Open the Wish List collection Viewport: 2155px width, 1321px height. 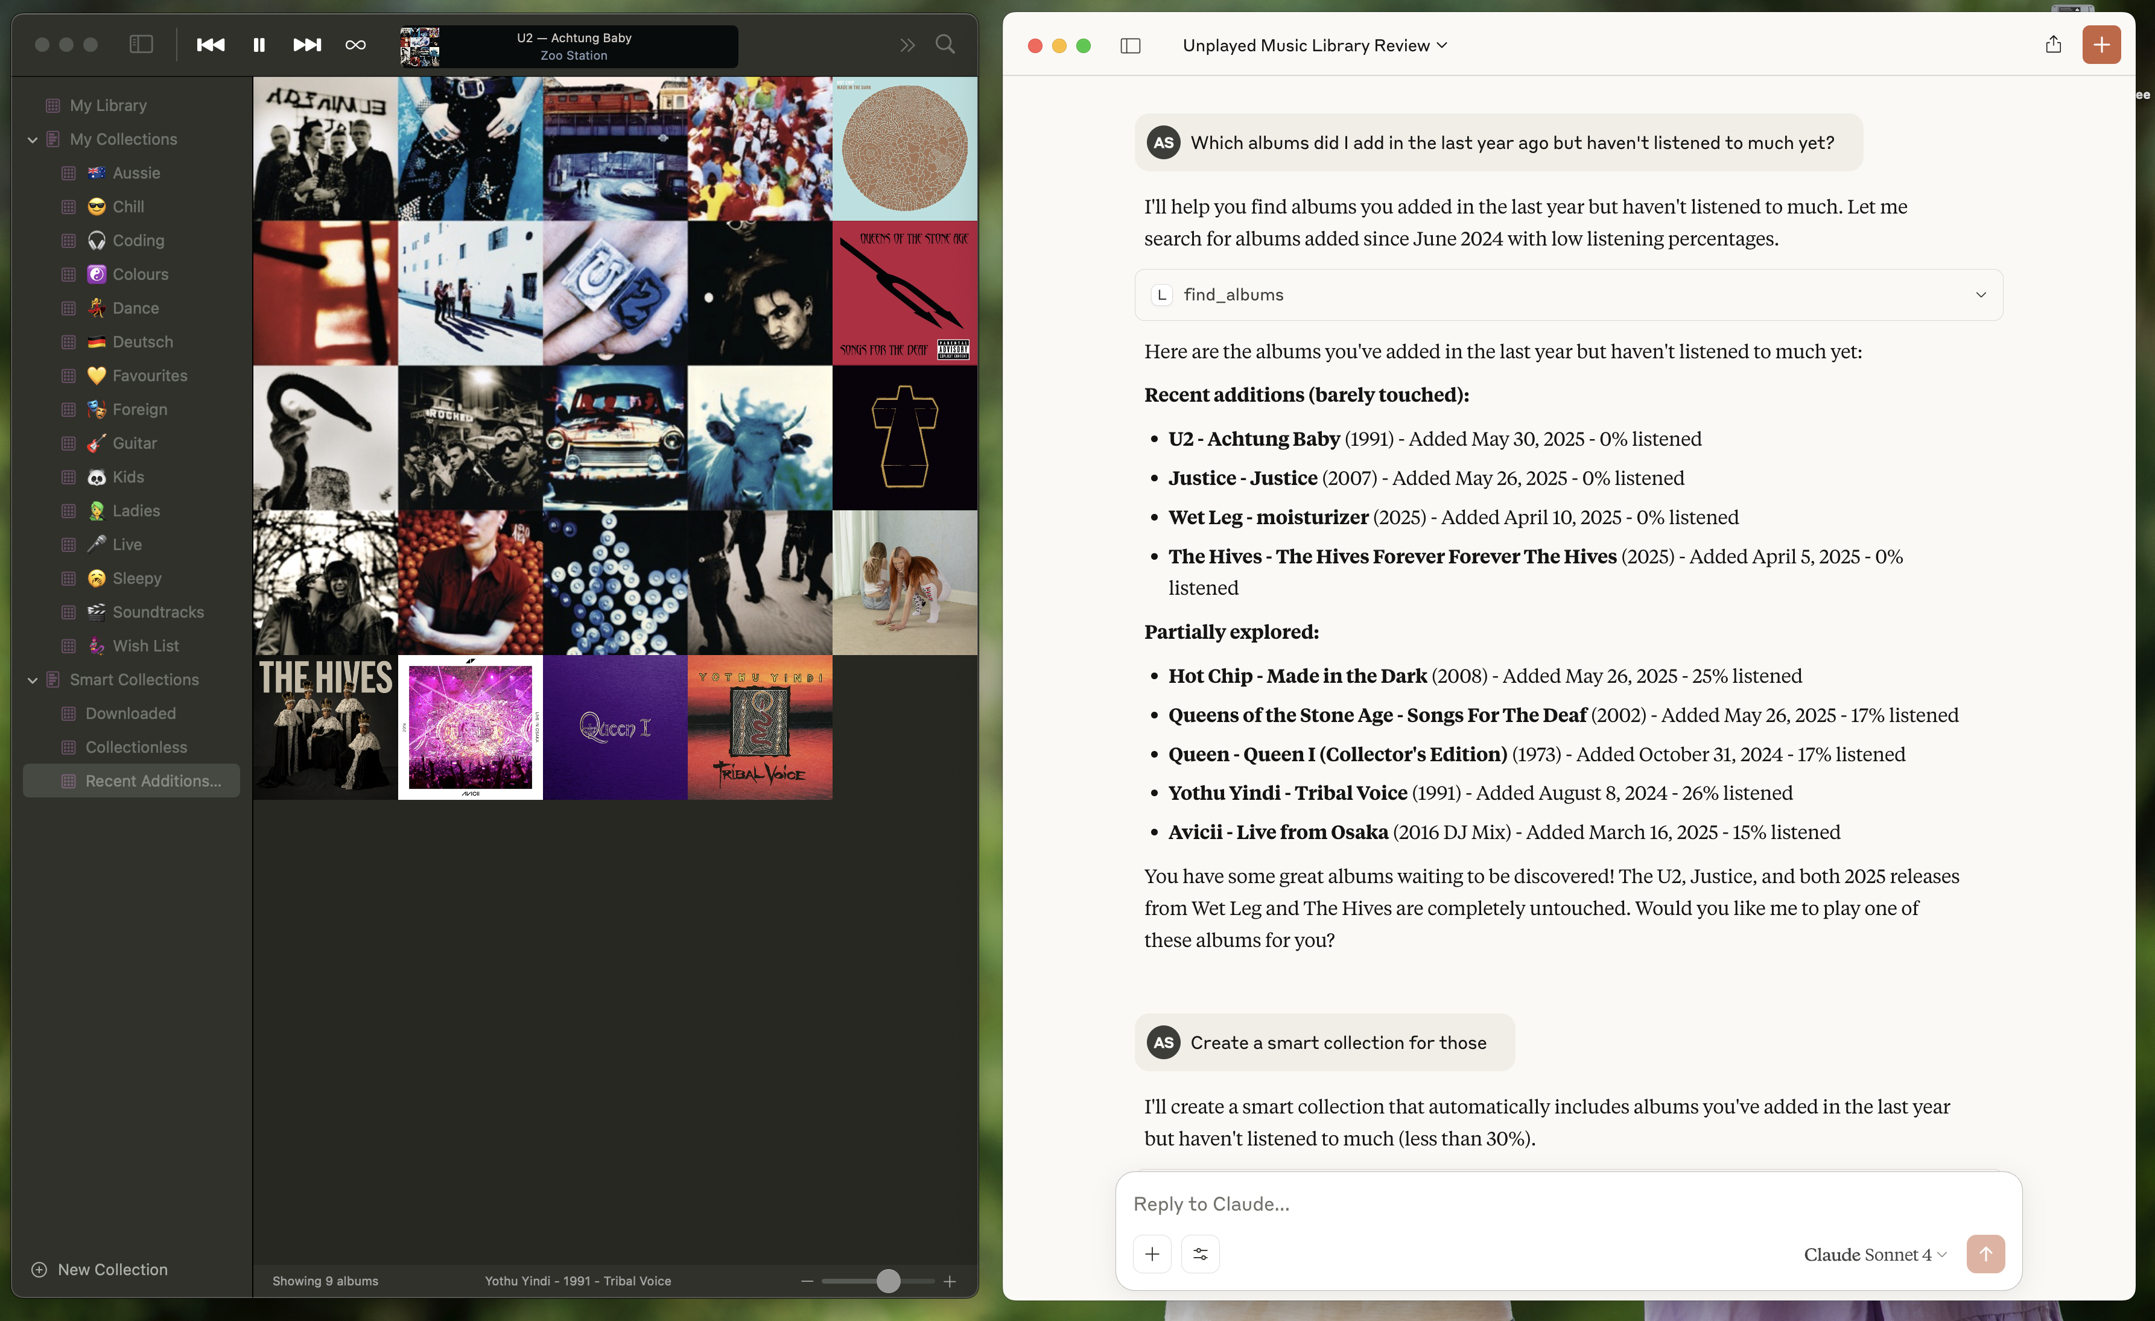coord(131,646)
